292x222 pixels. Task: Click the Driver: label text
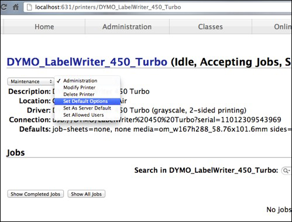pyautogui.click(x=39, y=110)
